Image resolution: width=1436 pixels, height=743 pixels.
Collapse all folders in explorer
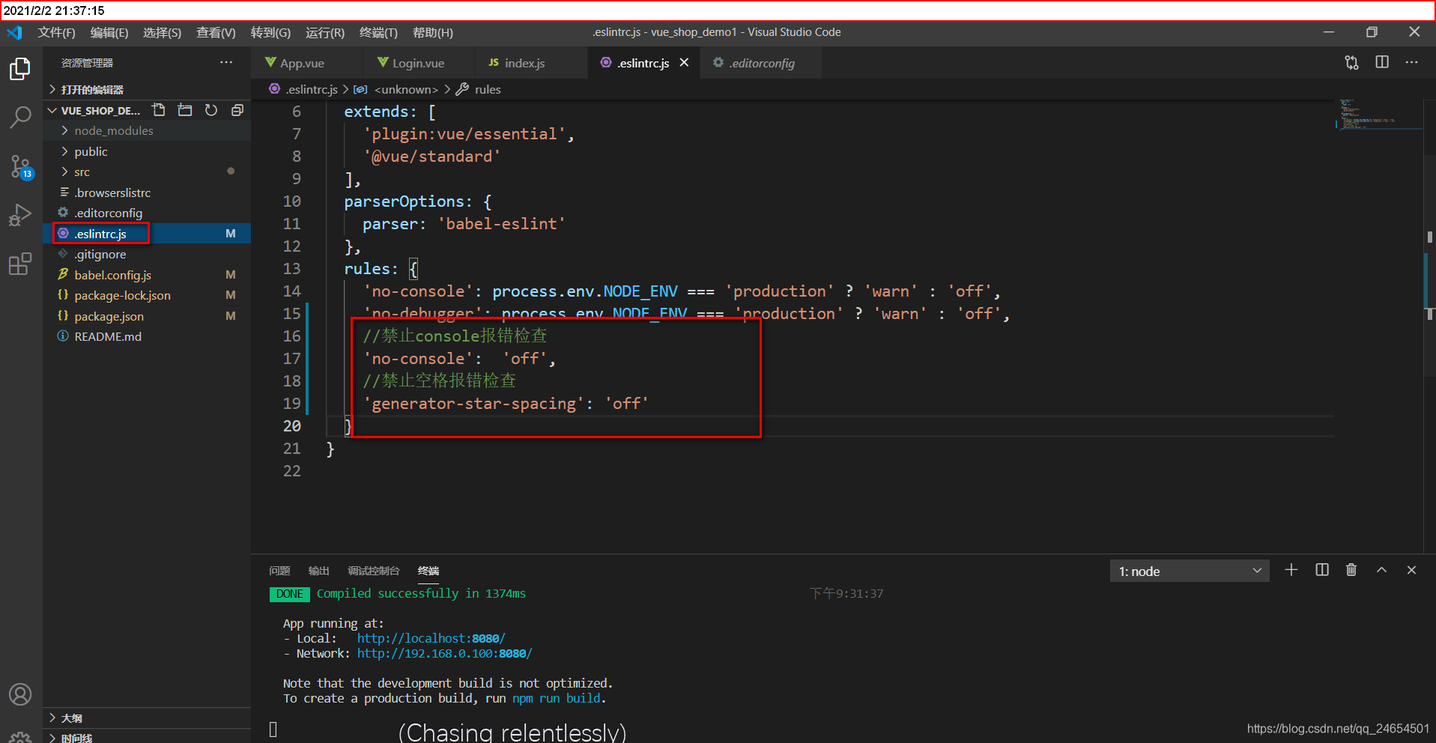237,110
